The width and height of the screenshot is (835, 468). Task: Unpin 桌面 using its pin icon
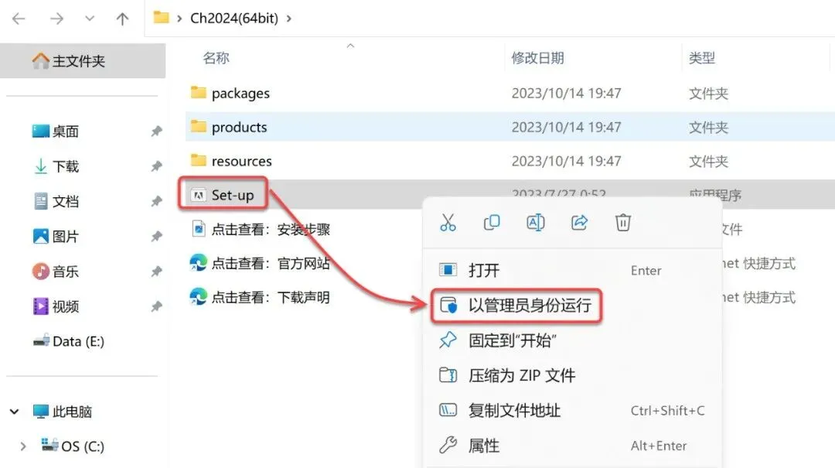point(156,131)
